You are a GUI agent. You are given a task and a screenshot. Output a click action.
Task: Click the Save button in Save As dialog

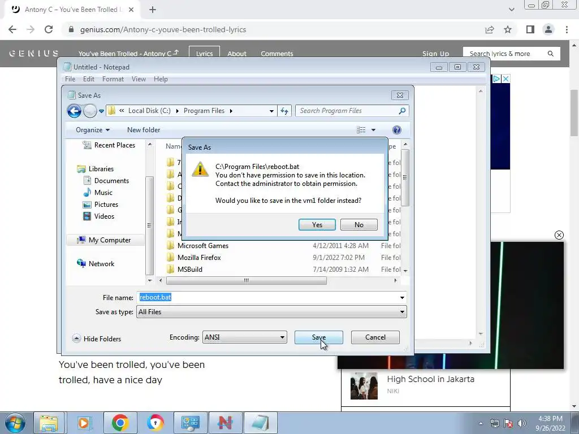(319, 337)
